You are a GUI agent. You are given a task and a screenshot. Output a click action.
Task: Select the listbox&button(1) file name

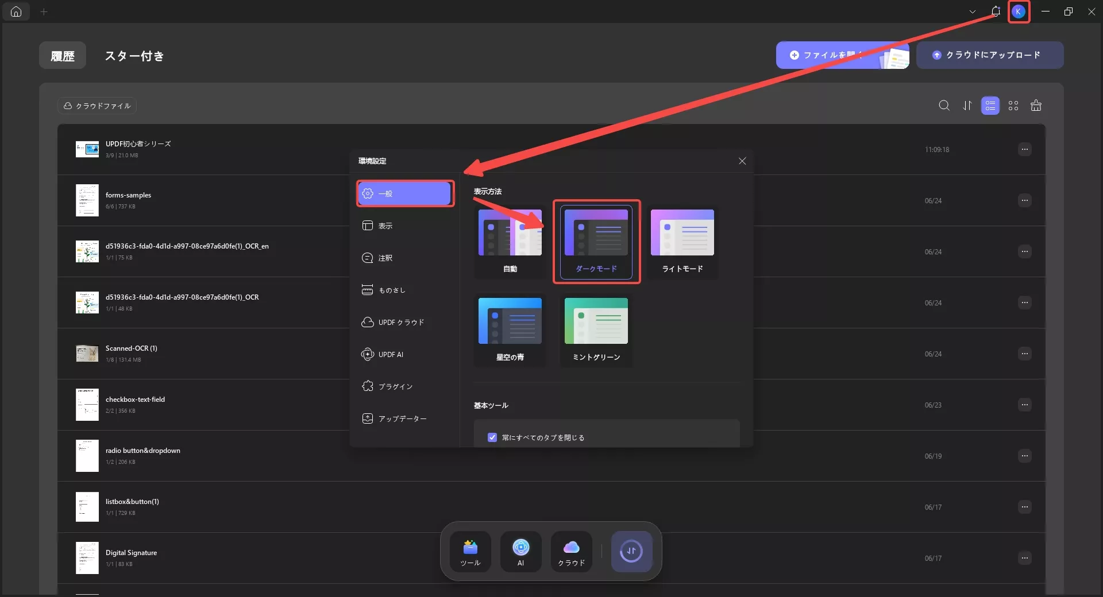(x=132, y=502)
